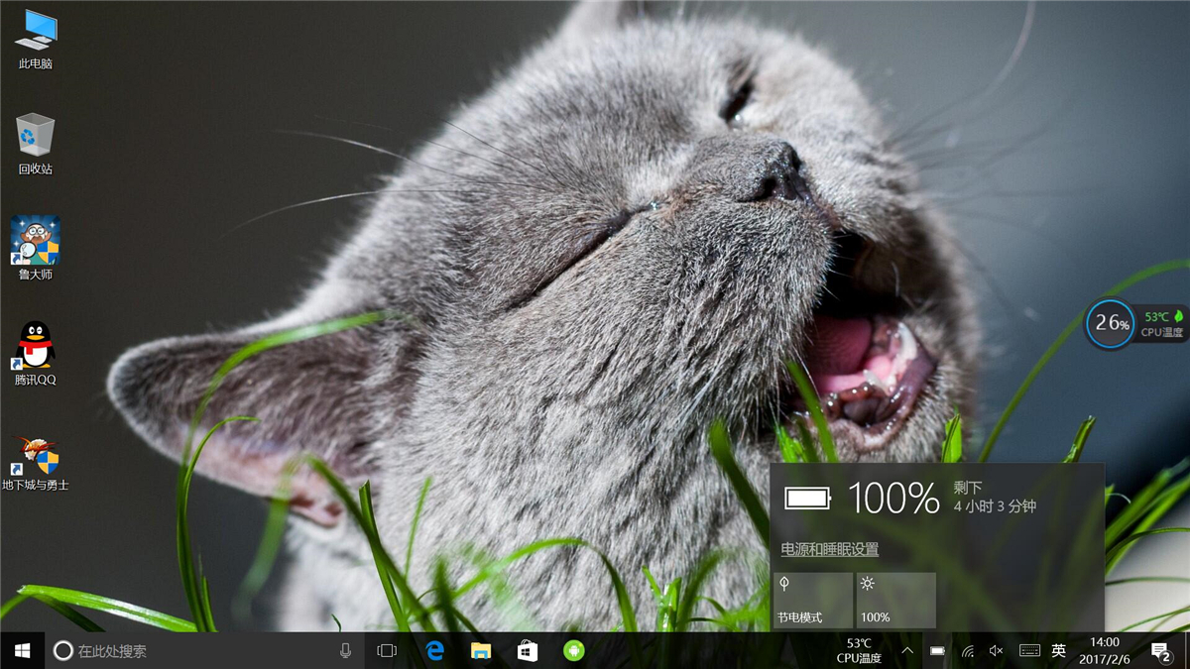This screenshot has width=1190, height=669.
Task: Open the Wi-Fi network flyout
Action: click(967, 651)
